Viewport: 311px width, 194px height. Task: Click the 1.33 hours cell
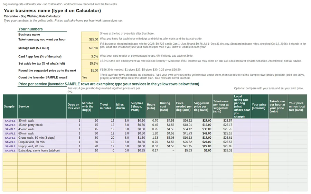[152, 138]
